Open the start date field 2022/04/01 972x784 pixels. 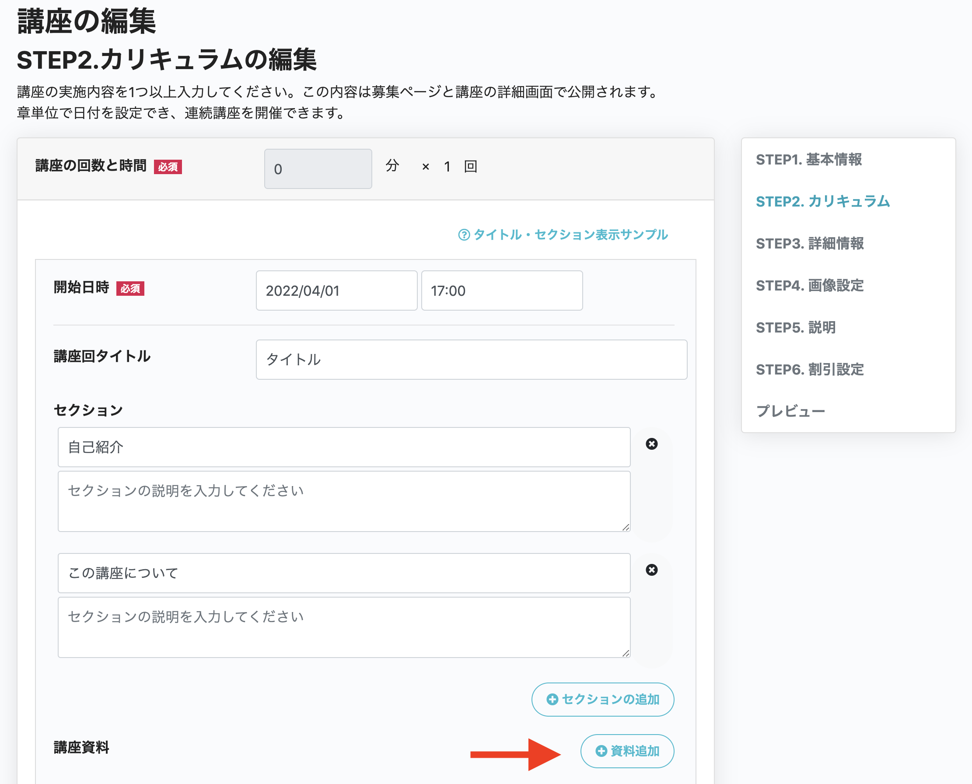coord(336,290)
